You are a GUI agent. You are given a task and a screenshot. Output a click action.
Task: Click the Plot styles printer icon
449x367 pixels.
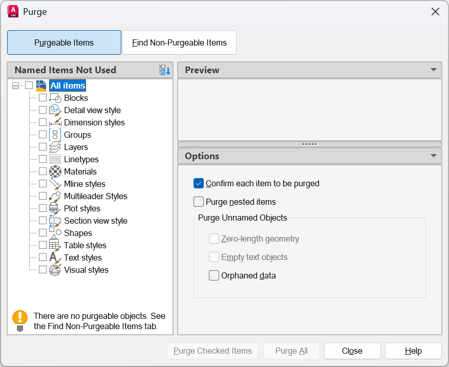tap(55, 208)
